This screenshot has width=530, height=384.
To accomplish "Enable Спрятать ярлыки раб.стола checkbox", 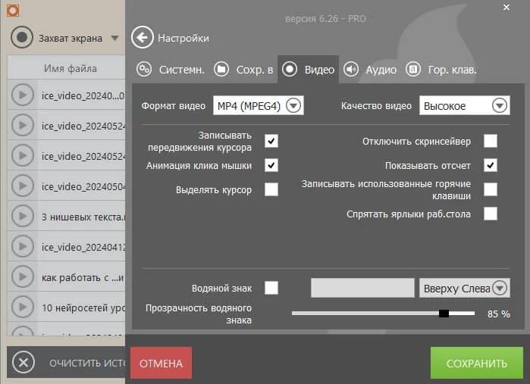I will point(490,214).
